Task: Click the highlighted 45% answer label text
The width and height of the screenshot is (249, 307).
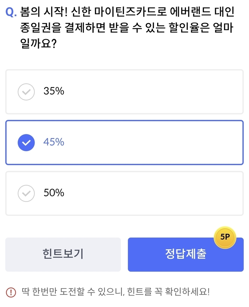Action: pyautogui.click(x=54, y=142)
